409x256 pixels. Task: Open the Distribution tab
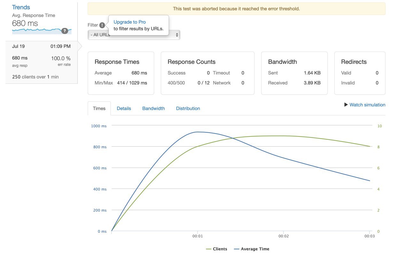(x=188, y=108)
